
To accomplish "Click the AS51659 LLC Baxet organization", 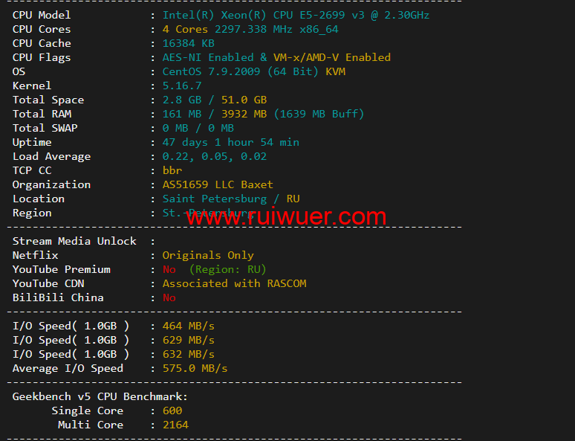I will [218, 184].
